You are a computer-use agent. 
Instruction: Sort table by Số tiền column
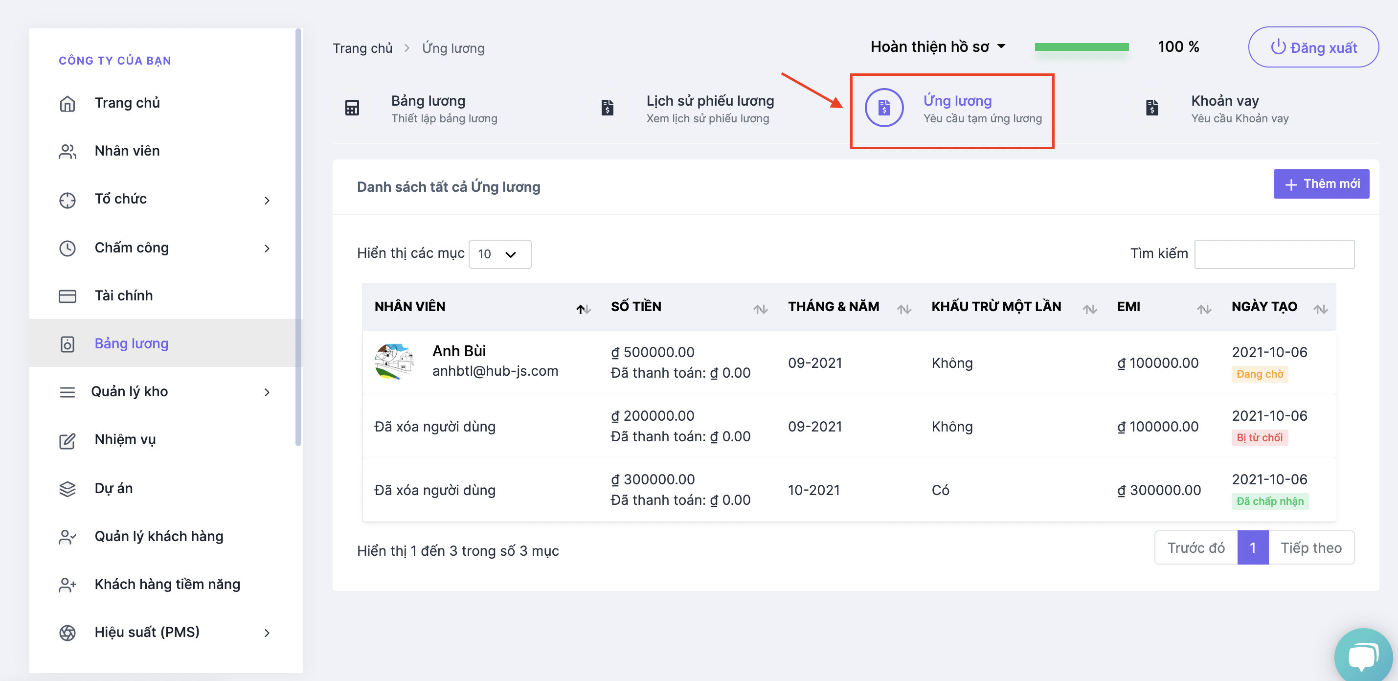coord(760,309)
